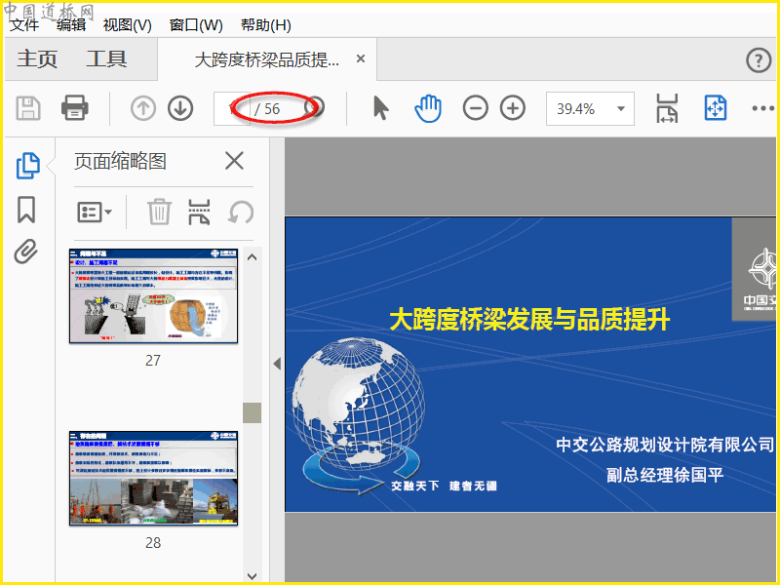Screen dimensions: 780x585
Task: Print the document with printer icon
Action: click(75, 108)
